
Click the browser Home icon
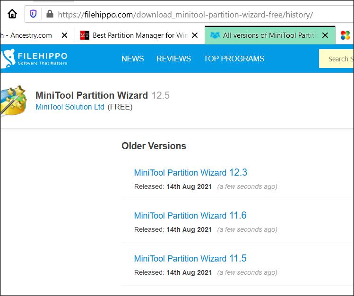[x=12, y=14]
